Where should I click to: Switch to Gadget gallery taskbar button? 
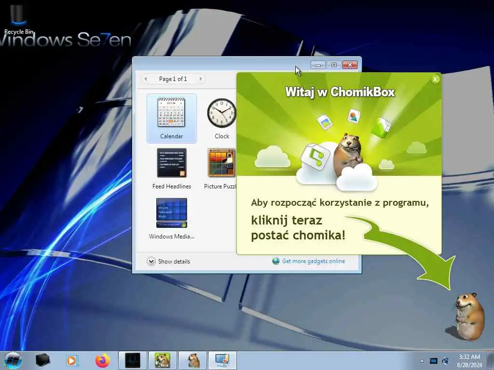point(222,360)
